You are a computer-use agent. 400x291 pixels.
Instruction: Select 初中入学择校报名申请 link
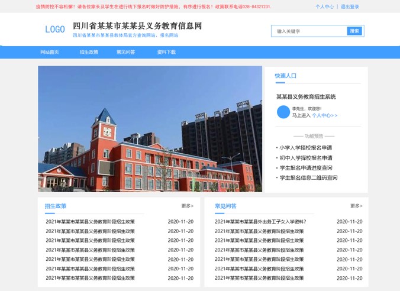tap(305, 158)
